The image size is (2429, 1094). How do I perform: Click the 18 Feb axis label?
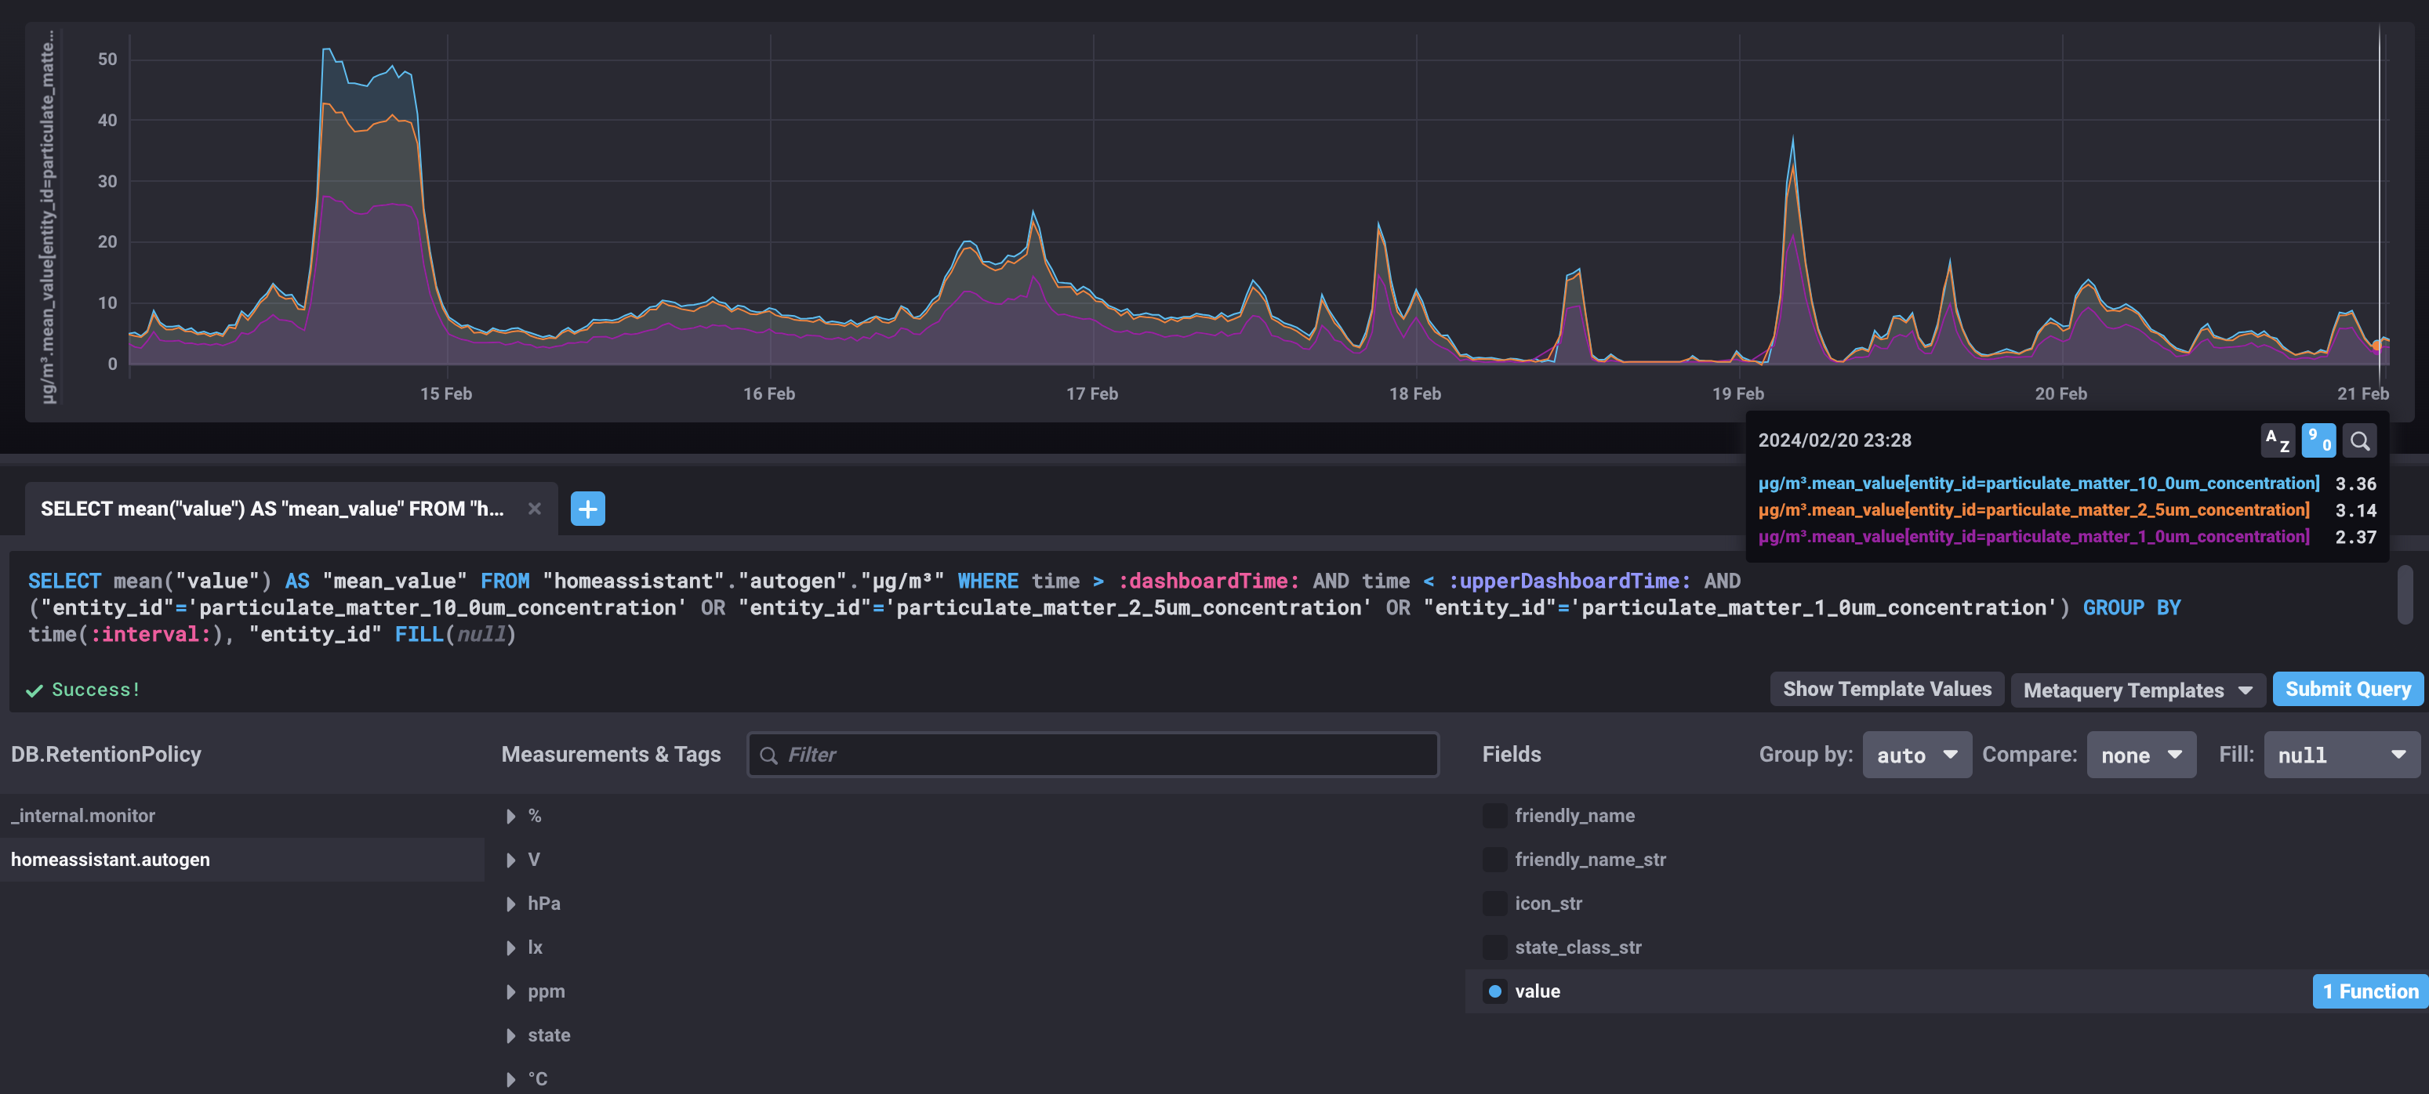coord(1414,394)
